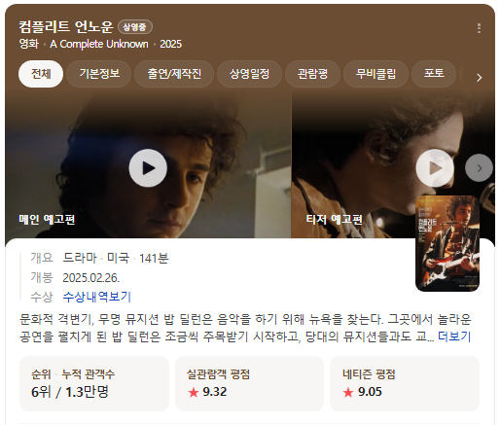500x425 pixels.
Task: Play the 티저 예고편 trailer video
Action: click(x=435, y=168)
